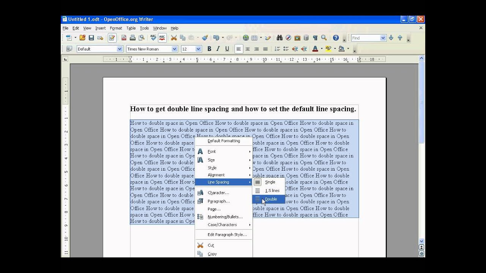Open the paragraph style dropdown showing Default

point(120,49)
